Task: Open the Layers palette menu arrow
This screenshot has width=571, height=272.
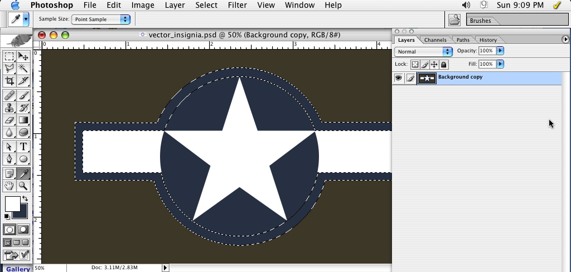Action: [x=565, y=40]
